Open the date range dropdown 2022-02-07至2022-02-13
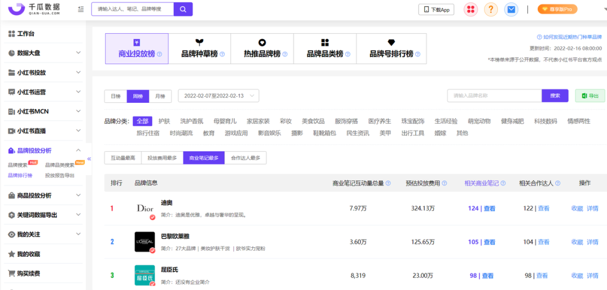 pos(218,96)
